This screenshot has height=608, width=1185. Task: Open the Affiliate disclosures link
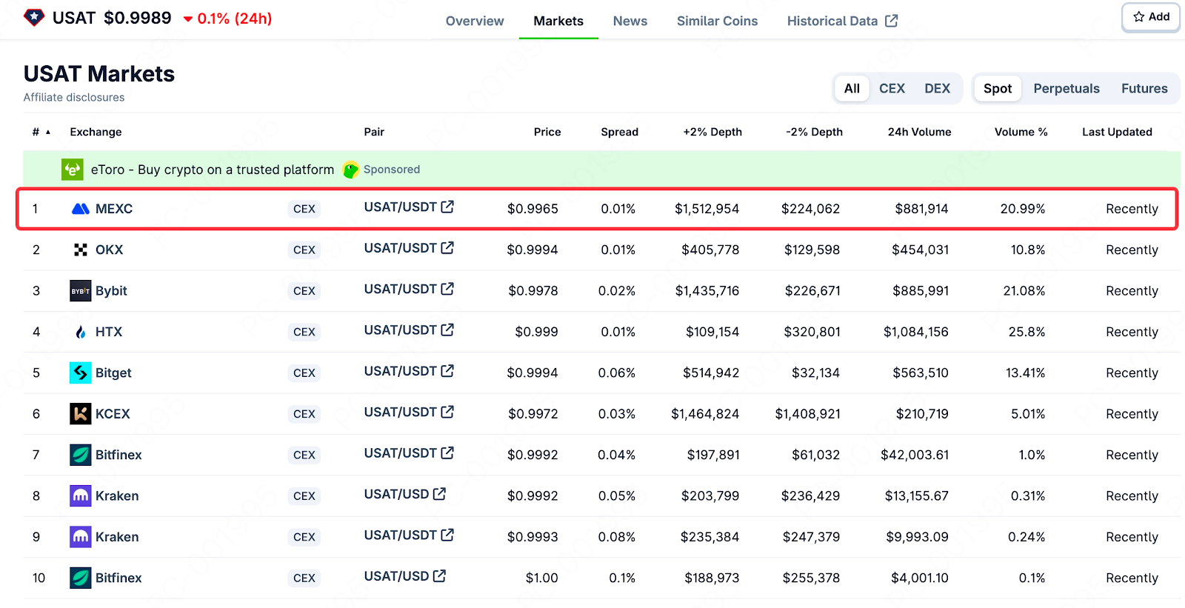[74, 97]
